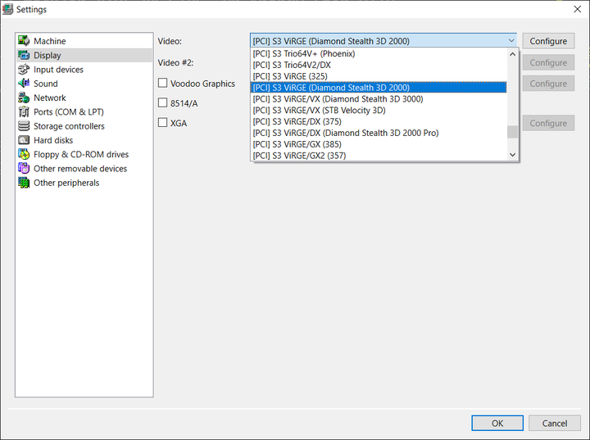This screenshot has width=590, height=440.
Task: Click the Sound speaker icon
Action: point(25,84)
